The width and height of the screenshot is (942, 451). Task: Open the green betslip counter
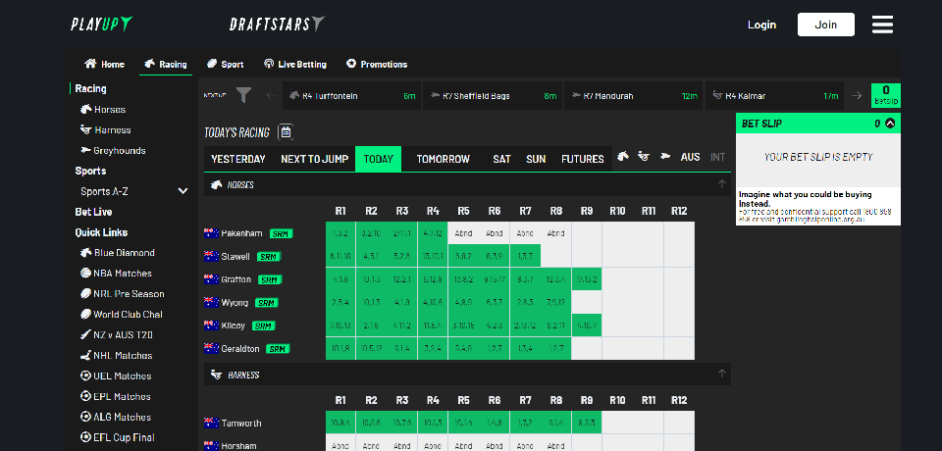coord(885,95)
